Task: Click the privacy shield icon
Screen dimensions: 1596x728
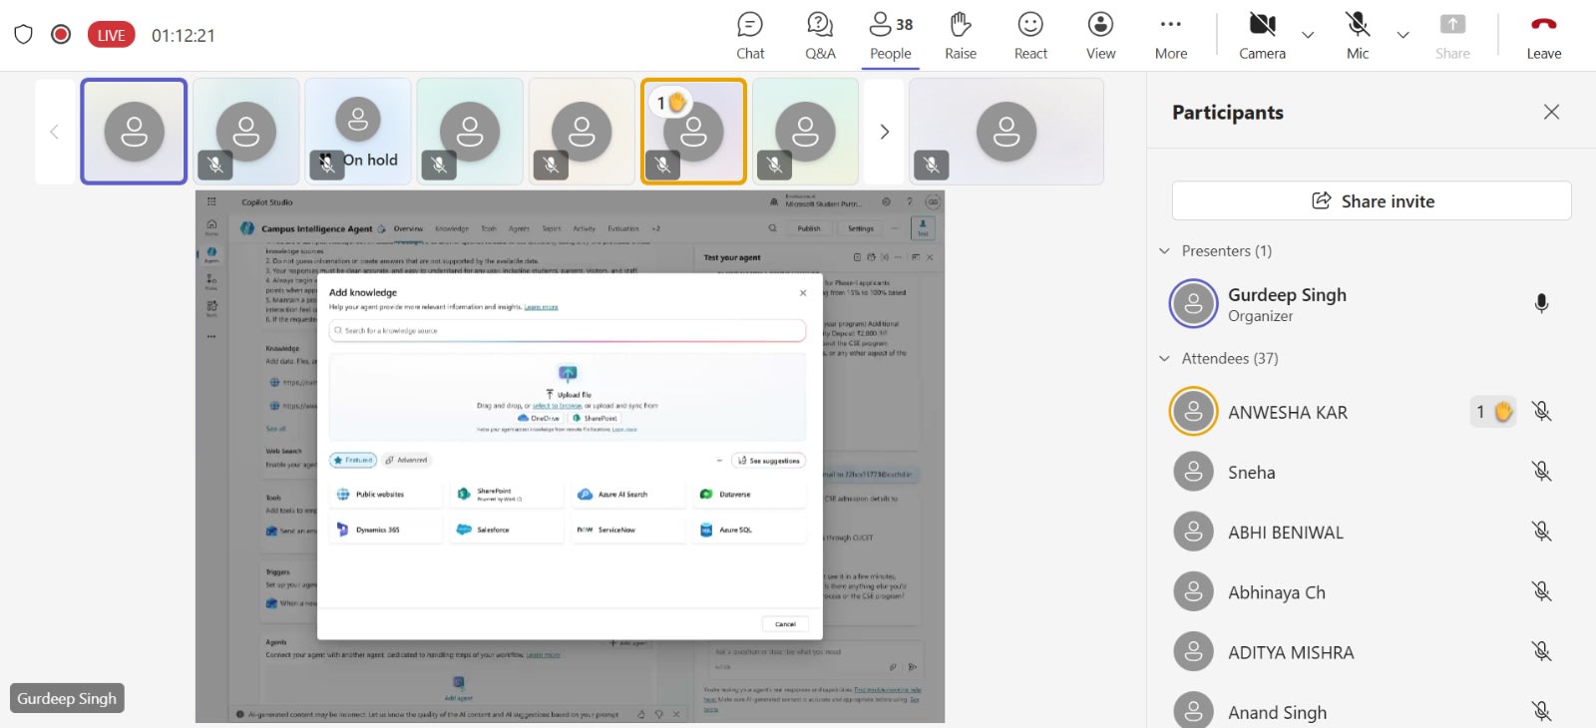Action: 24,35
